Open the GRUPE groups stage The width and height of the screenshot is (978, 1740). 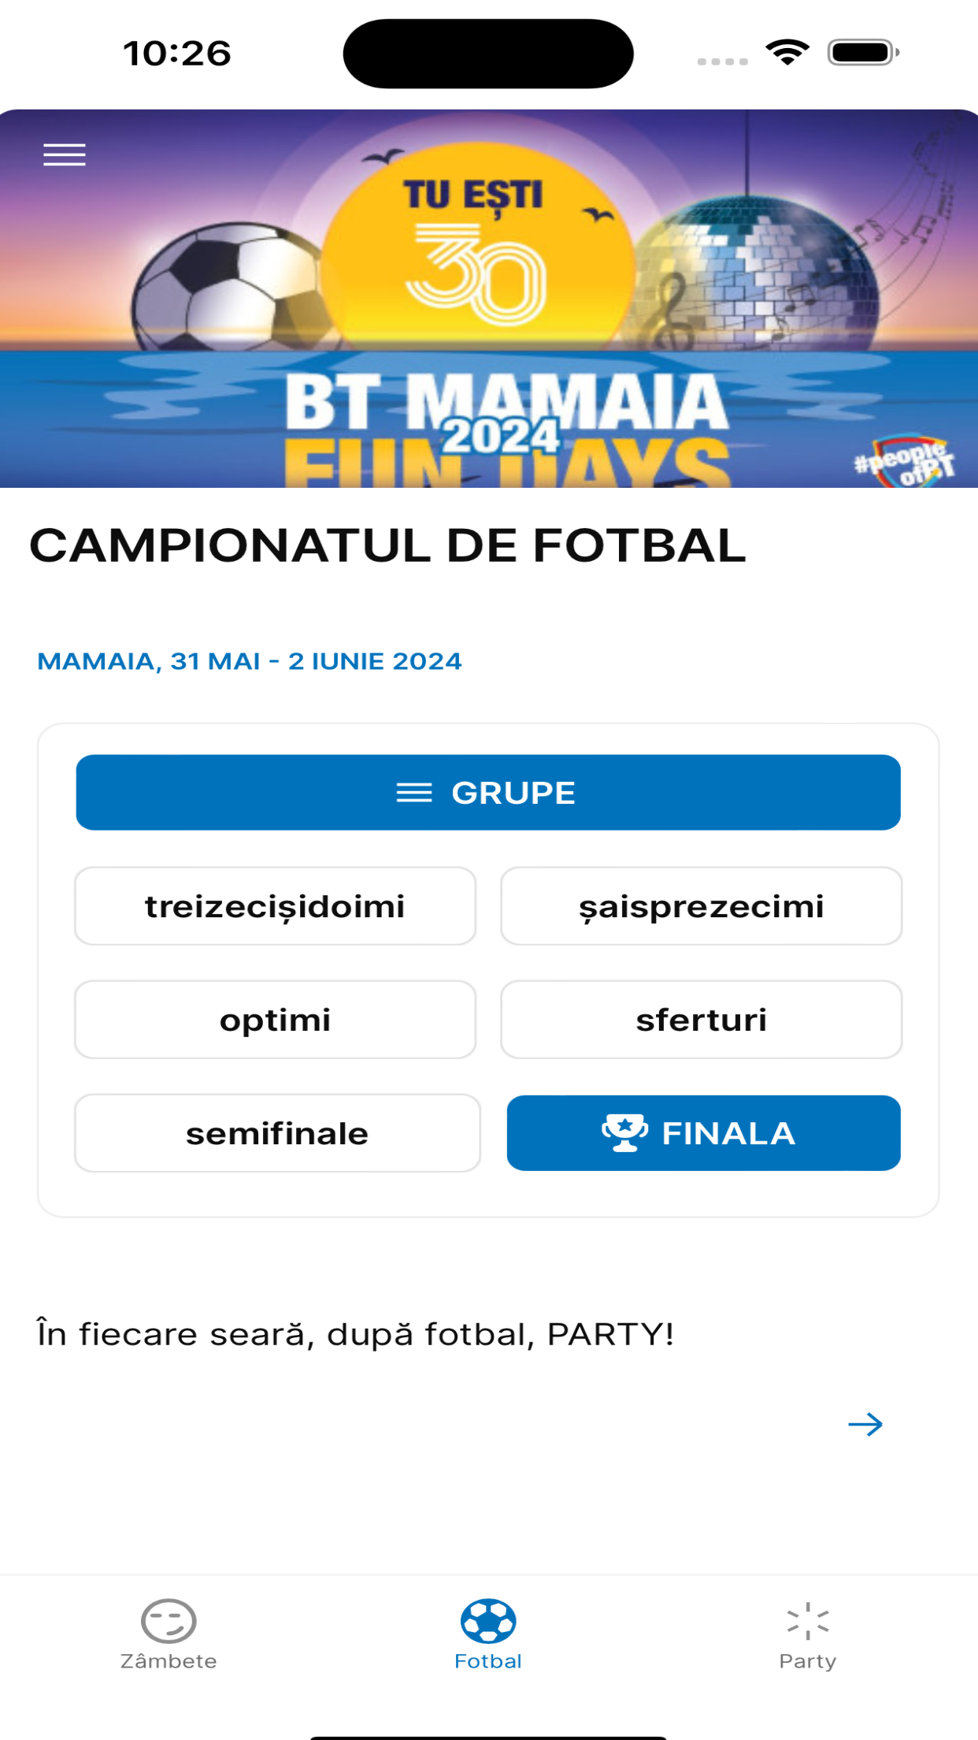(488, 793)
